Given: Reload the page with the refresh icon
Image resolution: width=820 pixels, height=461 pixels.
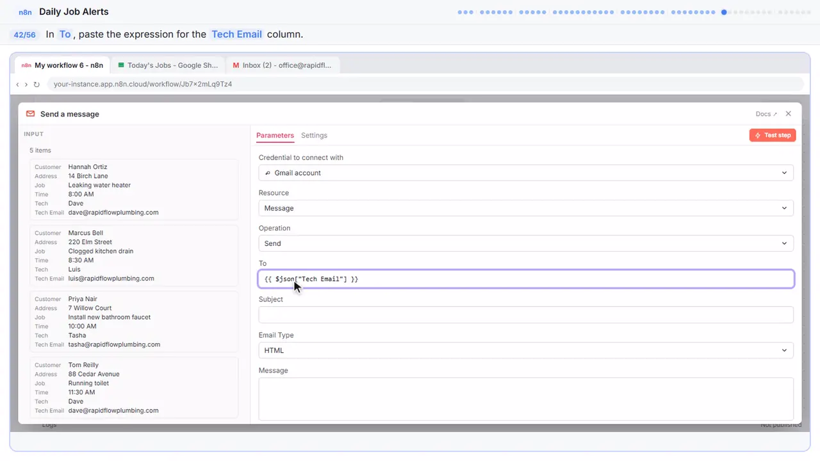Looking at the screenshot, I should coord(37,84).
